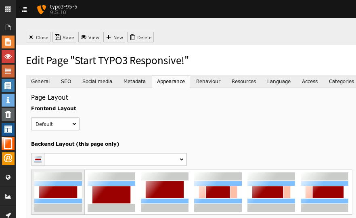Screen dimensions: 356x218
Task: Click the New button in toolbar
Action: click(114, 38)
